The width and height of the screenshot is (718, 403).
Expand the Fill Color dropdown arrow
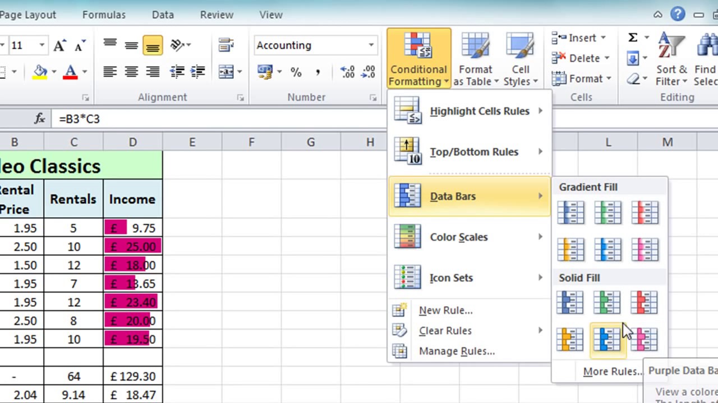tap(54, 72)
